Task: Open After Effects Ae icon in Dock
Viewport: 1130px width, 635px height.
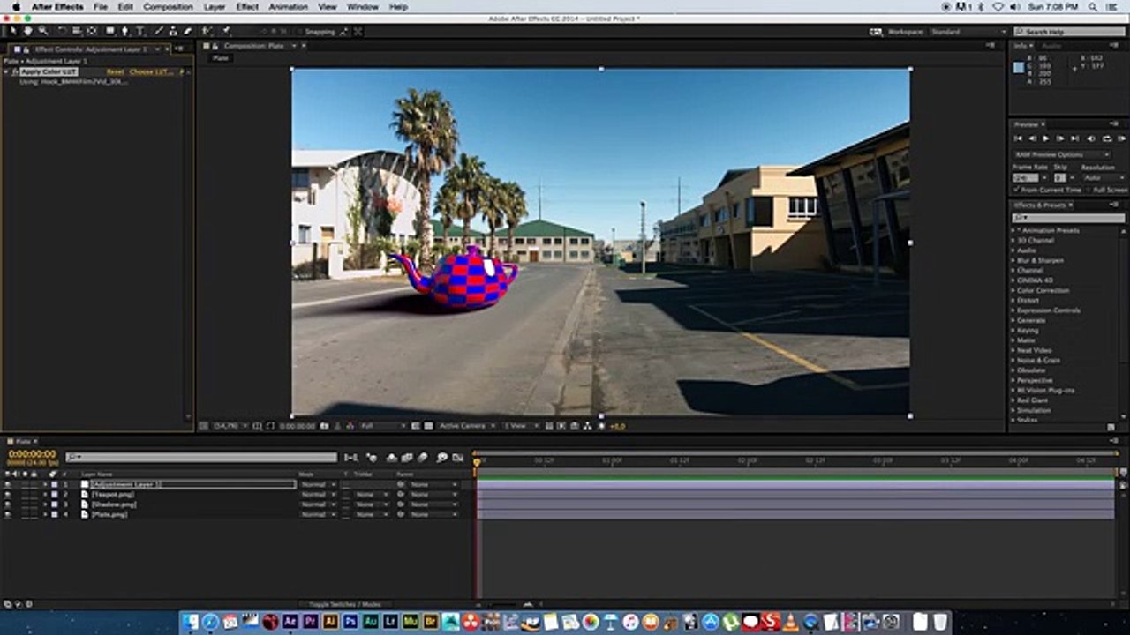Action: [x=290, y=621]
